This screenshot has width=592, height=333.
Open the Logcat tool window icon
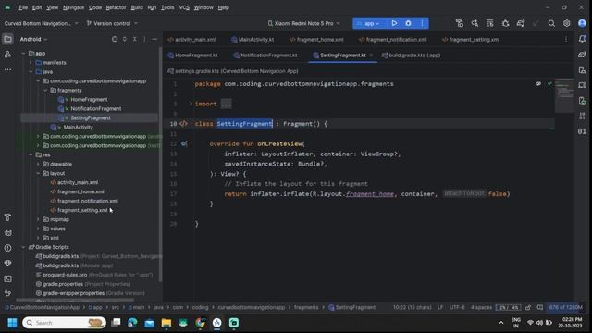(7, 233)
